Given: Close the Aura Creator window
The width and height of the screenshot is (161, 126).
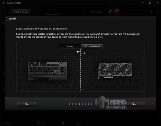Looking at the screenshot, I should tap(158, 3).
